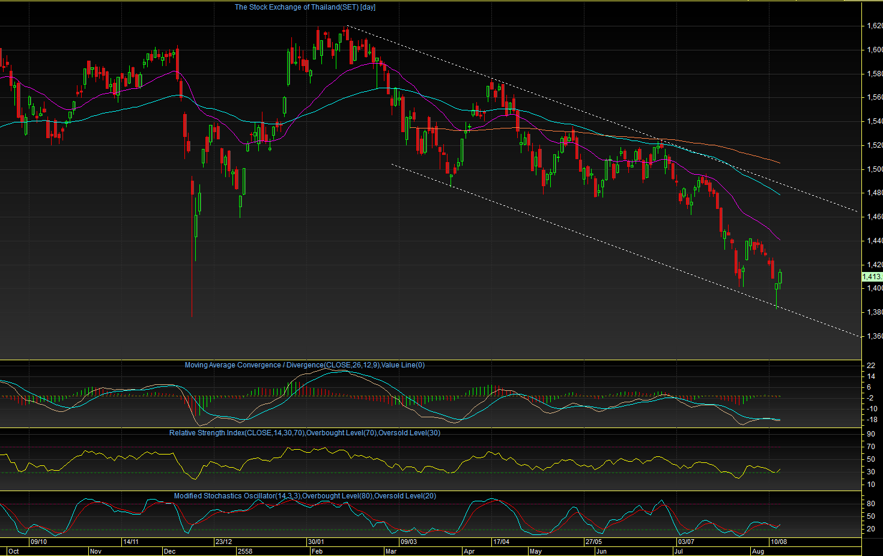Click the 1,580 price axis label

(875, 74)
